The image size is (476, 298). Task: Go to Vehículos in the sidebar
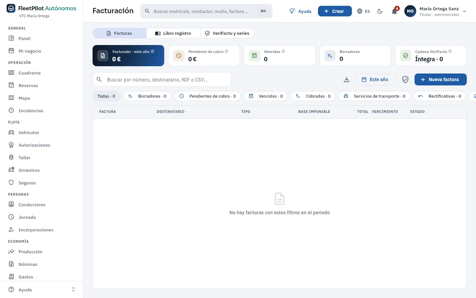point(41,132)
